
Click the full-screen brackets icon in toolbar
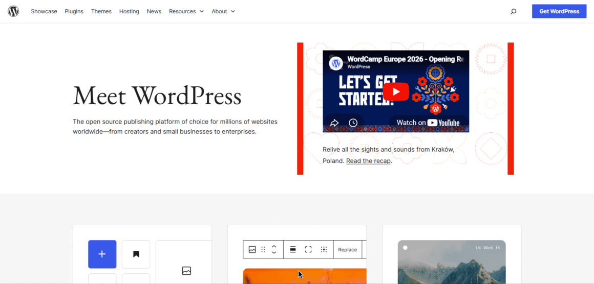(x=308, y=250)
